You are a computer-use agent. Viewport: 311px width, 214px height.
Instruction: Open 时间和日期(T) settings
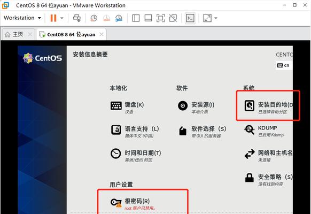[143, 153]
